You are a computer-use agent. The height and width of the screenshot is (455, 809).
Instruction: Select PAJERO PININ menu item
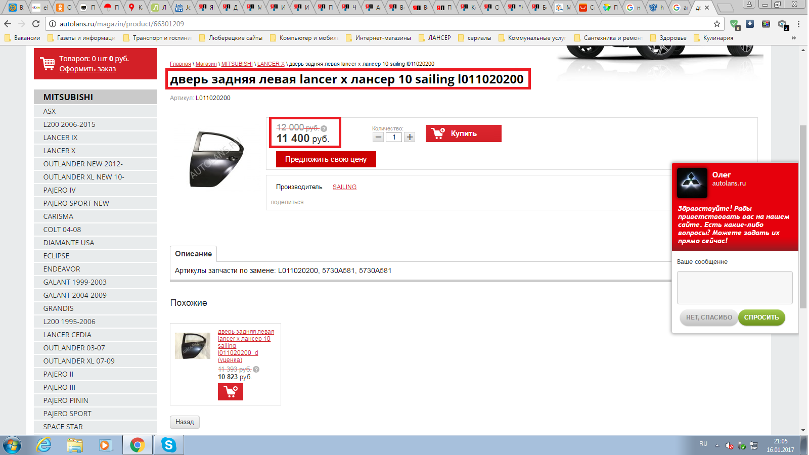[x=96, y=400]
